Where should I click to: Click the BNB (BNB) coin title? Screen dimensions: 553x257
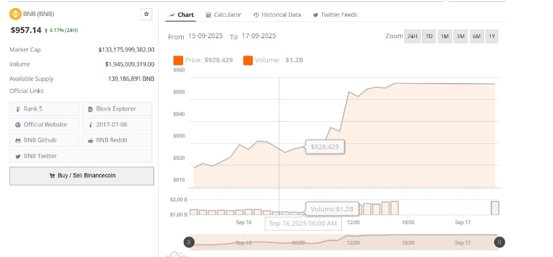coord(38,14)
